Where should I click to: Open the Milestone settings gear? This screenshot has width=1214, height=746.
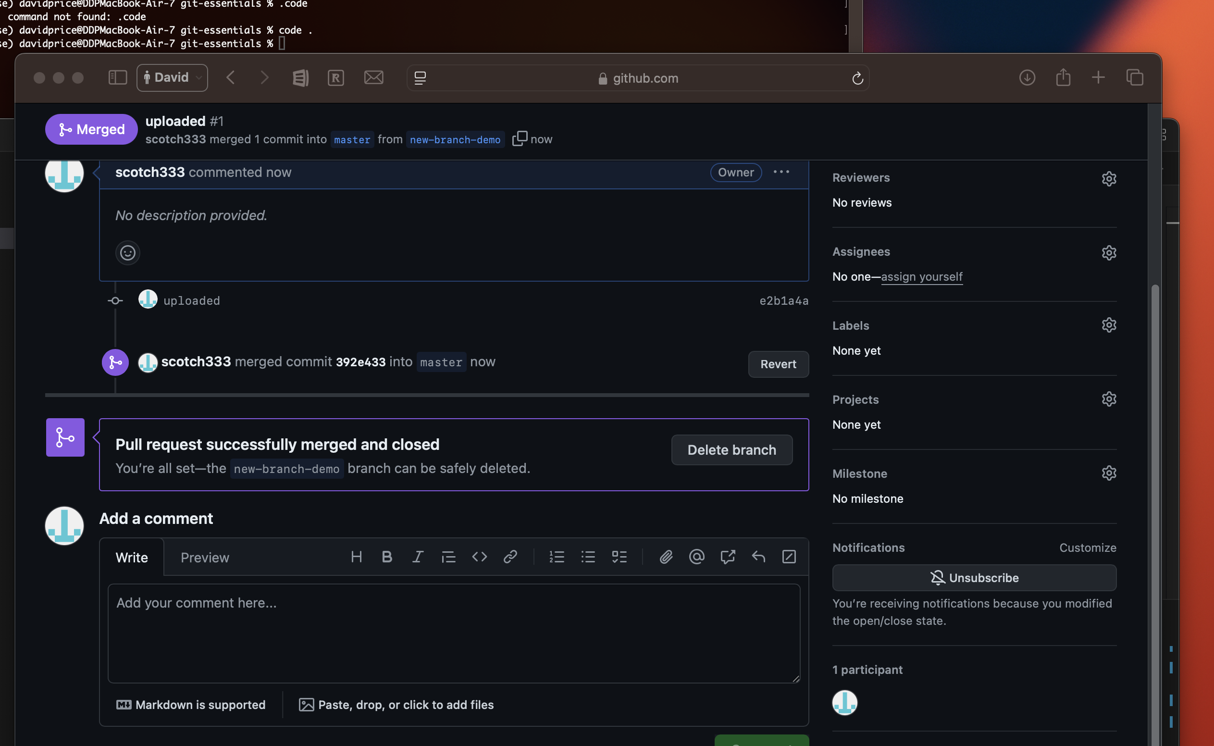(1109, 473)
